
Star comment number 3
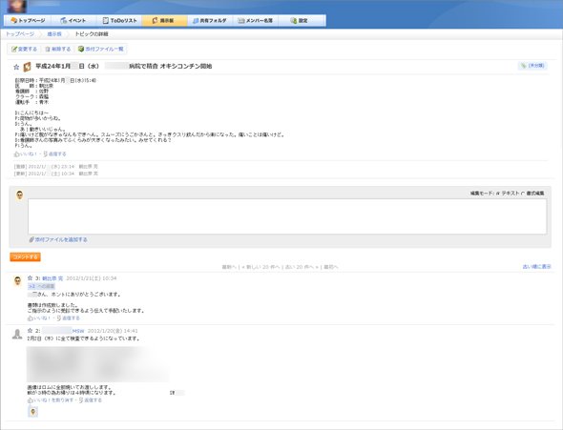[31, 278]
